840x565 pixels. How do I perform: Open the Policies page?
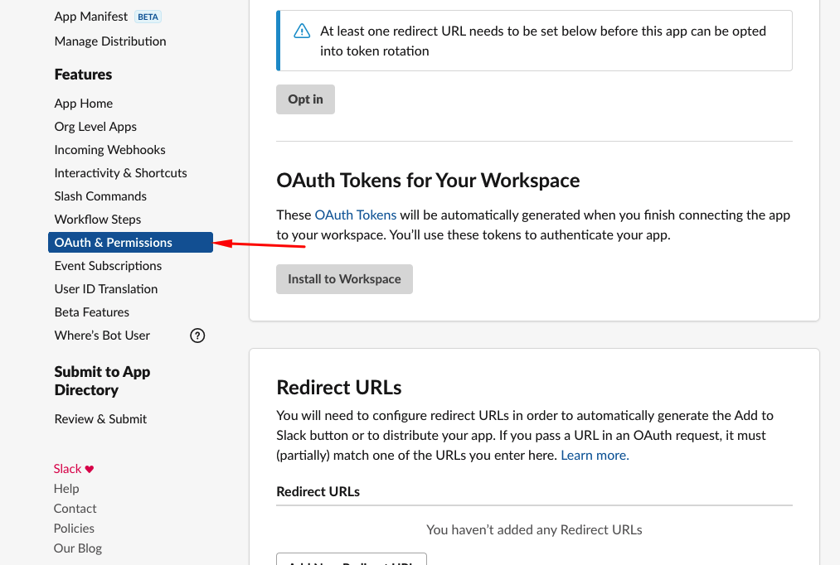click(74, 528)
